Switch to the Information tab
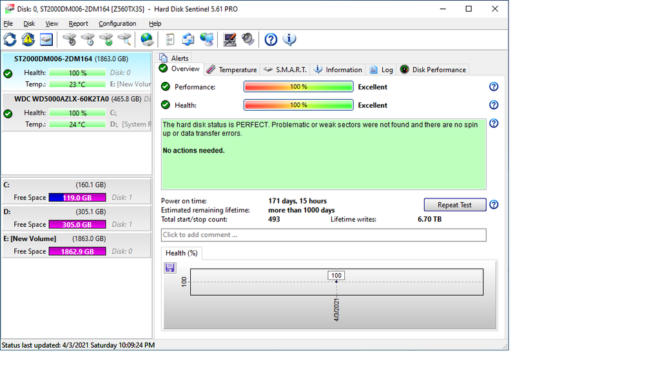 pyautogui.click(x=338, y=70)
